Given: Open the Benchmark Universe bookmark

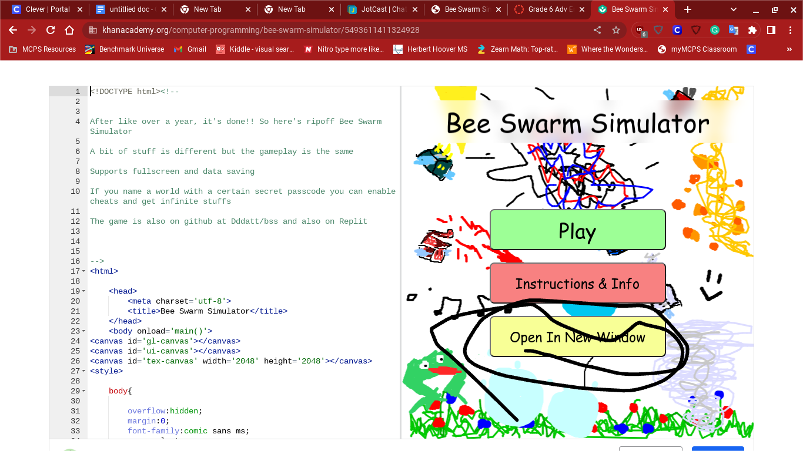Looking at the screenshot, I should coord(125,49).
